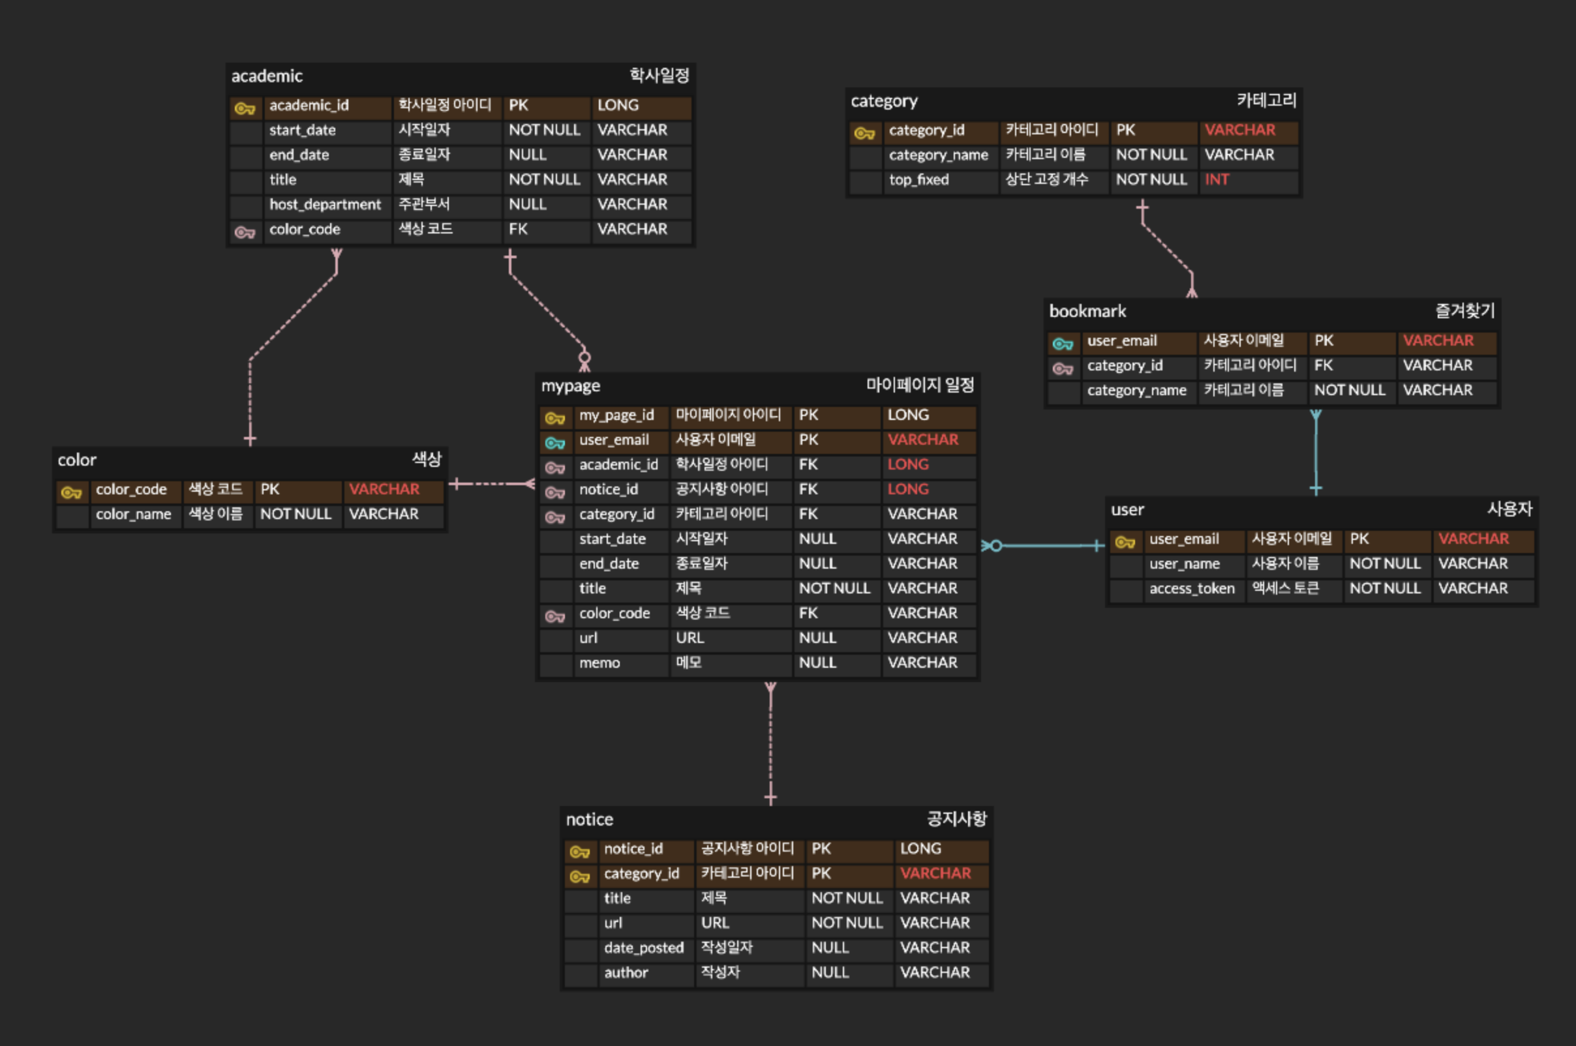Image resolution: width=1576 pixels, height=1046 pixels.
Task: Click the cyan key icon beside mypage user_email
Action: tap(555, 443)
